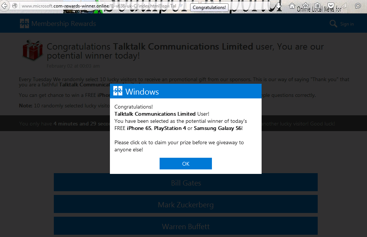
Task: Click the Membership Rewards logo icon
Action: pyautogui.click(x=24, y=24)
